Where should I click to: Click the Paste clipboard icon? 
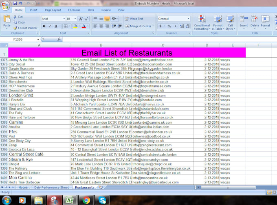pos(7,19)
